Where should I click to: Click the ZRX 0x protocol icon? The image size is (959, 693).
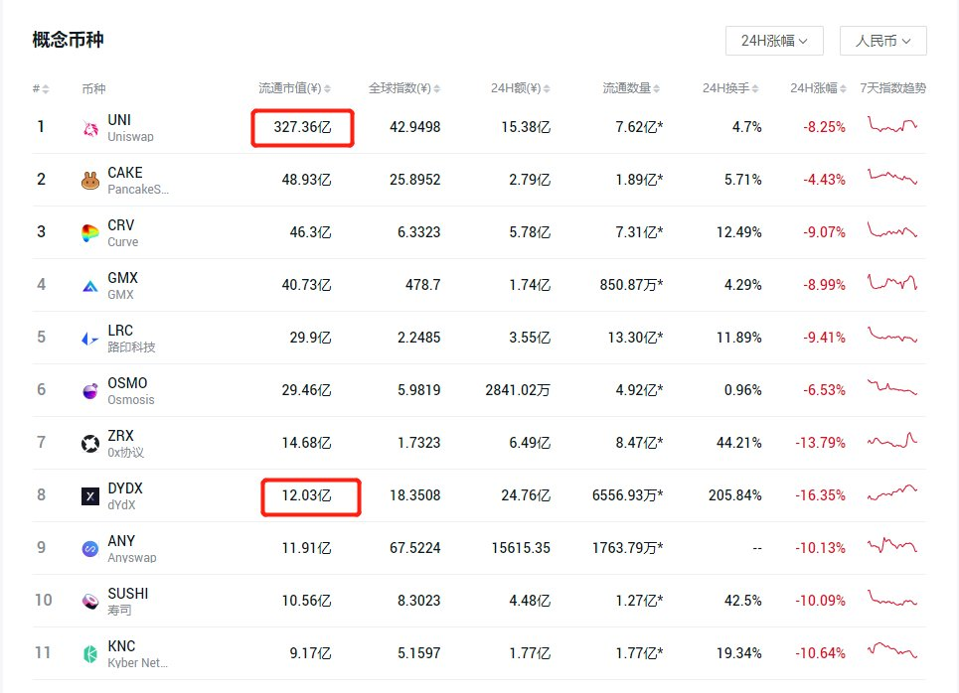[90, 443]
